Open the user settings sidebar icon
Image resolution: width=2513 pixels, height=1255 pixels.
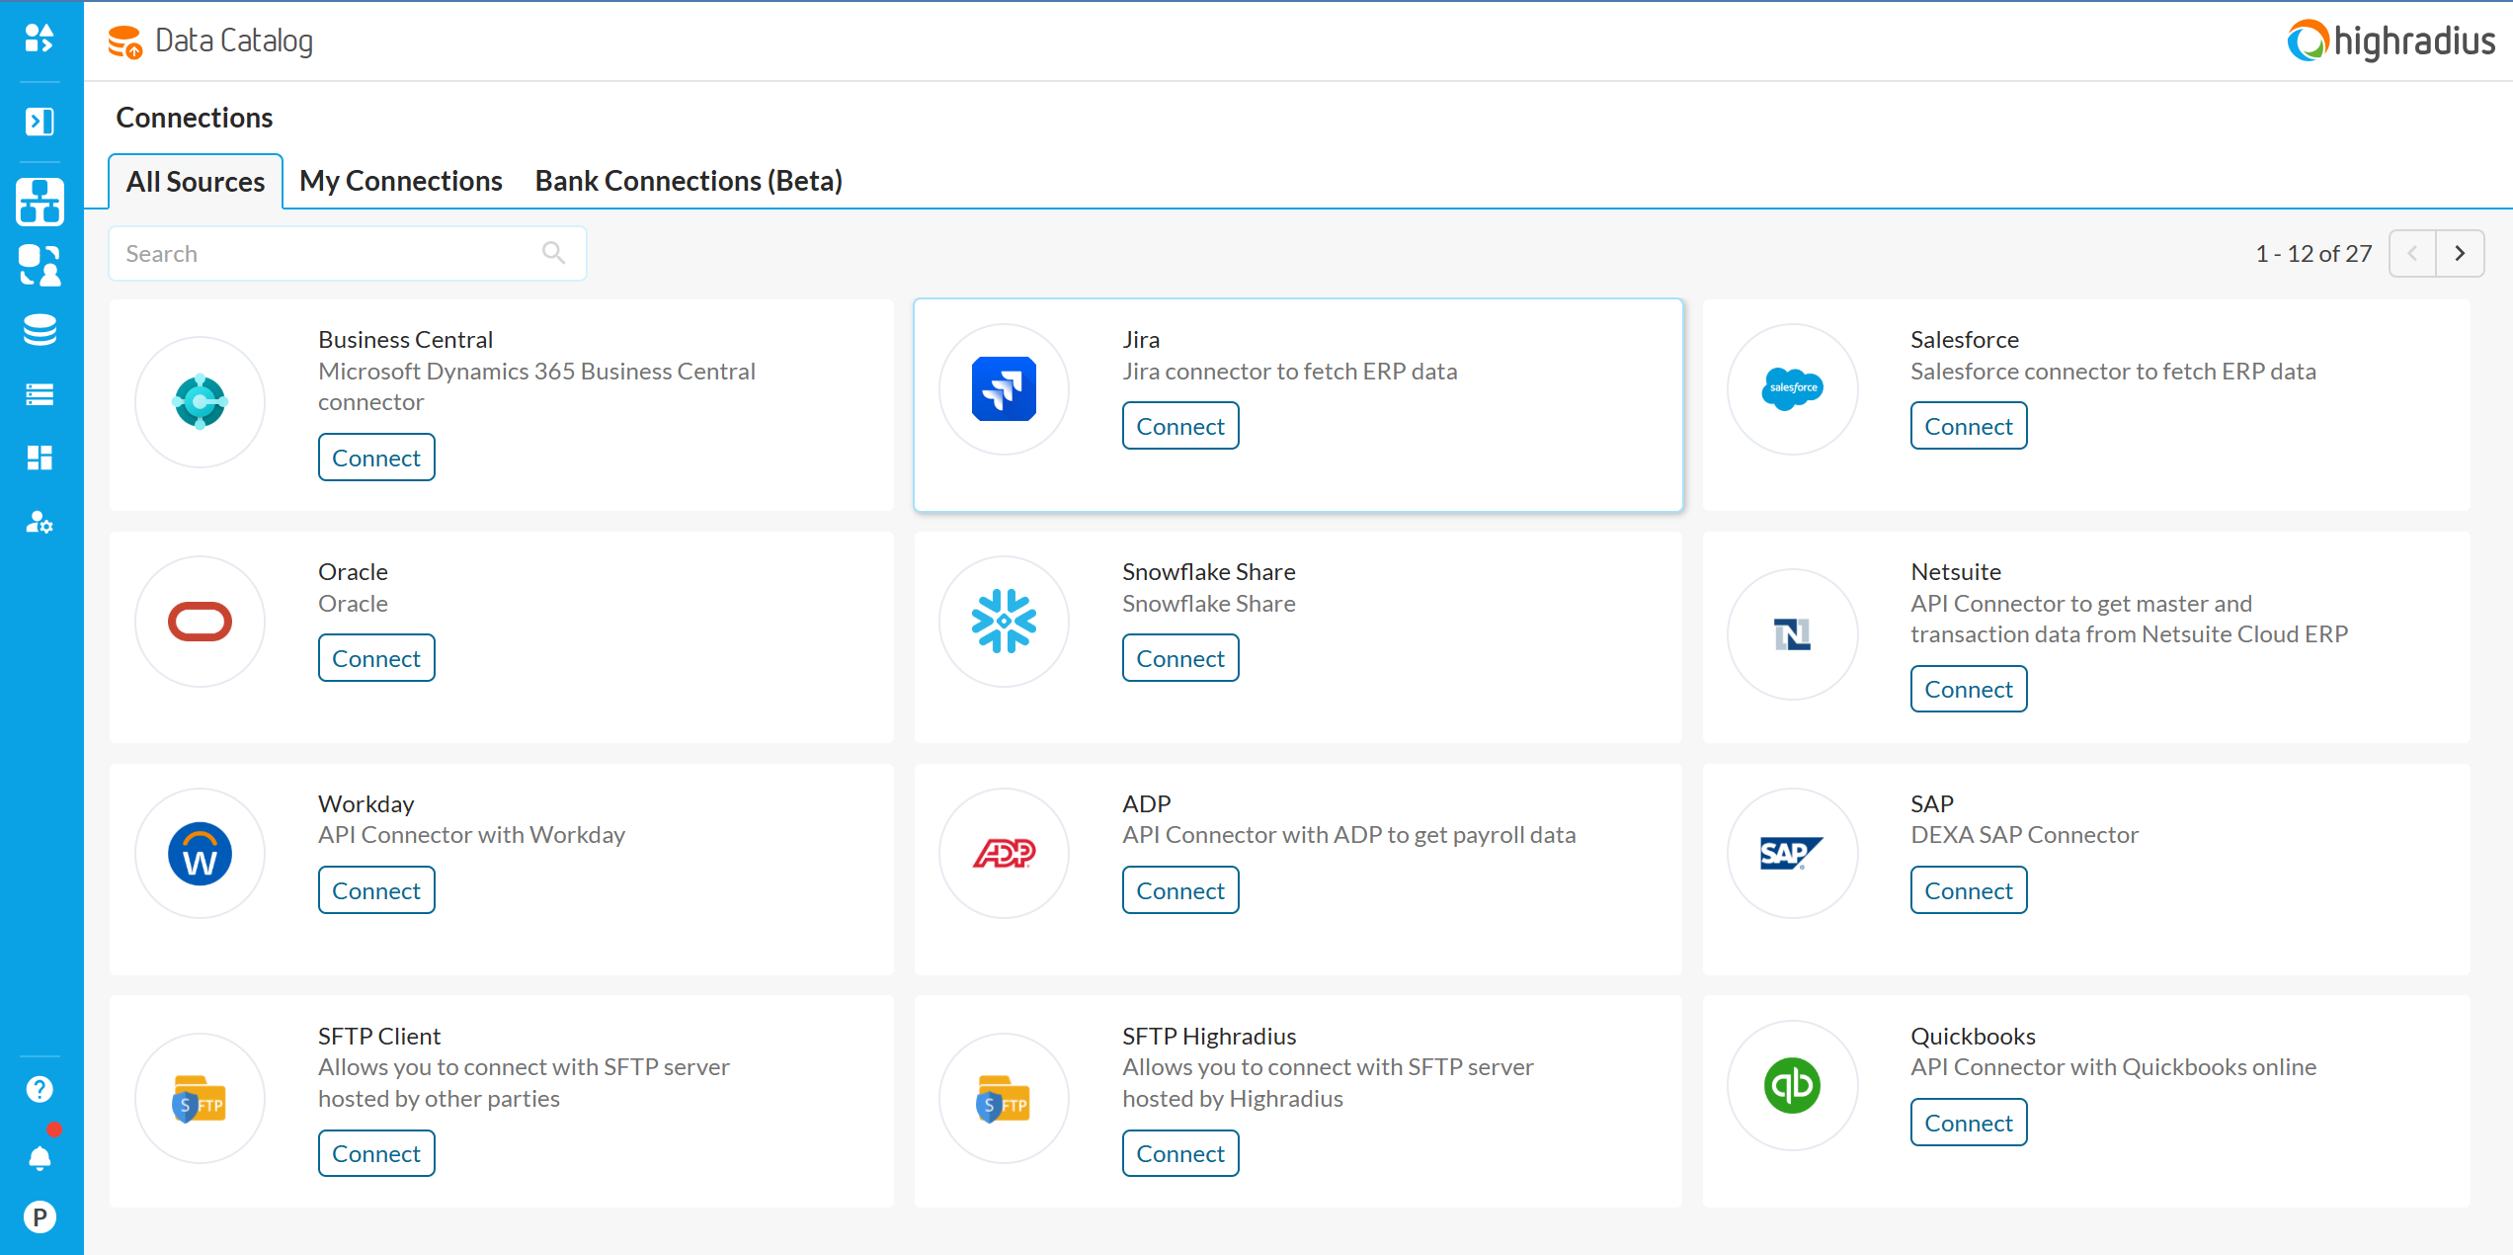click(40, 522)
